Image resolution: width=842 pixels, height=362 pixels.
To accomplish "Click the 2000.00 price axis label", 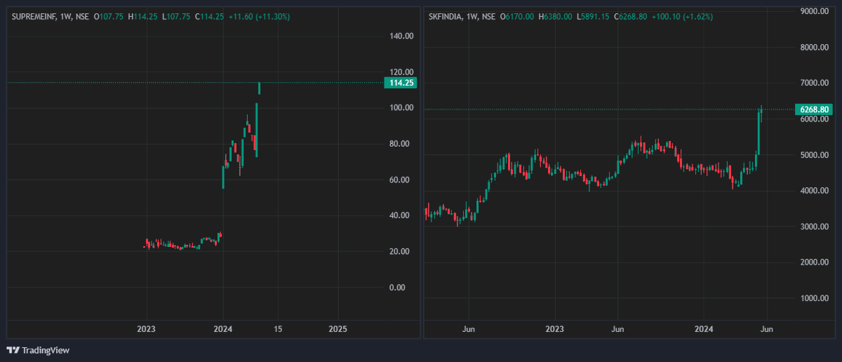I will pyautogui.click(x=815, y=262).
